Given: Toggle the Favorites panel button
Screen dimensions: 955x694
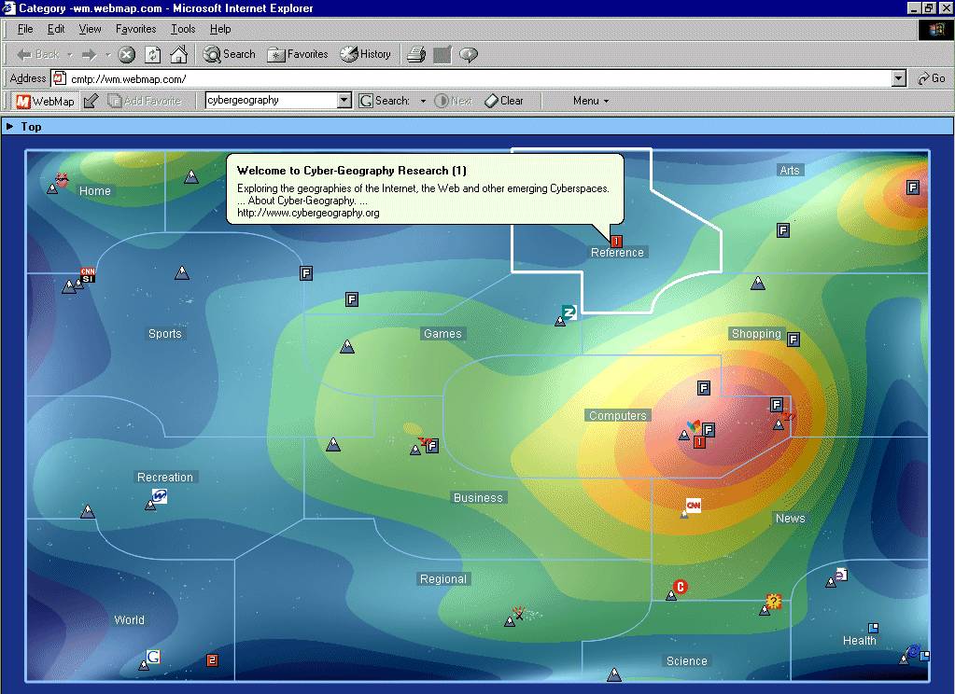Looking at the screenshot, I should click(298, 54).
